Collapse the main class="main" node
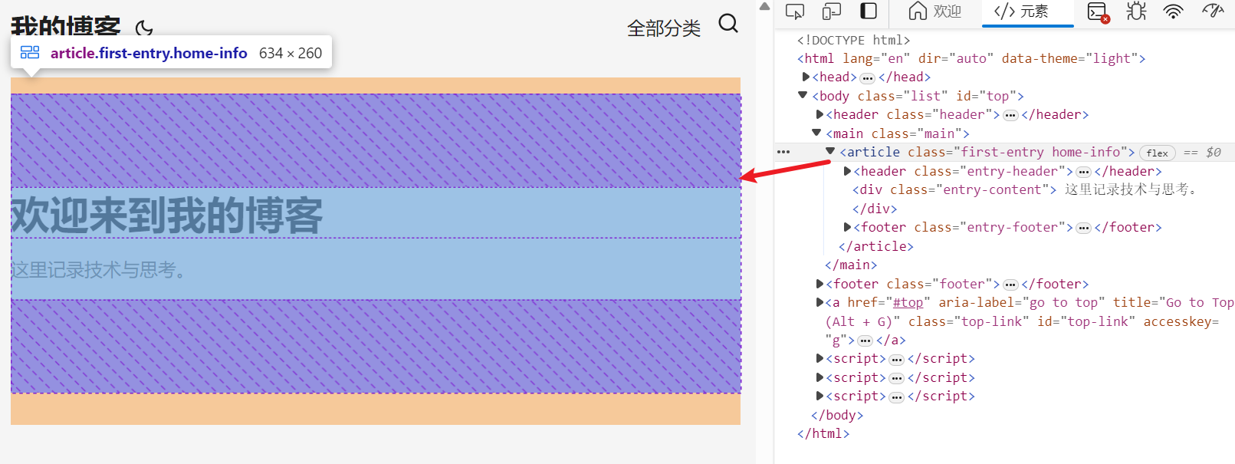The image size is (1235, 464). point(816,133)
